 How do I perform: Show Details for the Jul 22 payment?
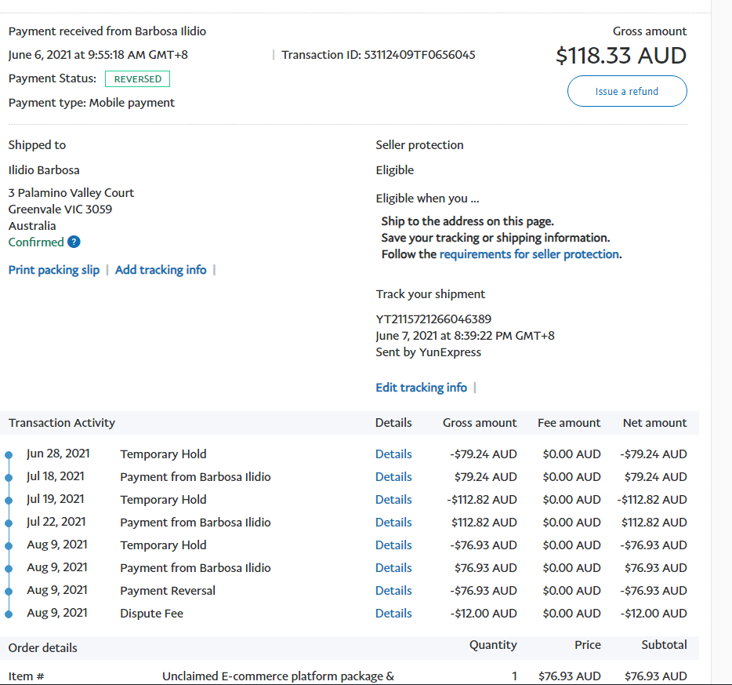pyautogui.click(x=393, y=523)
